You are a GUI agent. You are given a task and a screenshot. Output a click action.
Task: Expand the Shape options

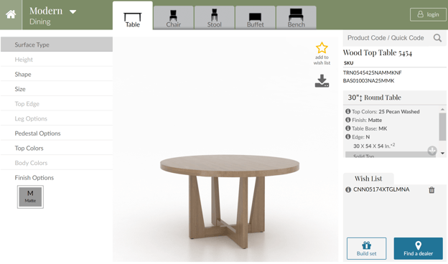pyautogui.click(x=57, y=74)
